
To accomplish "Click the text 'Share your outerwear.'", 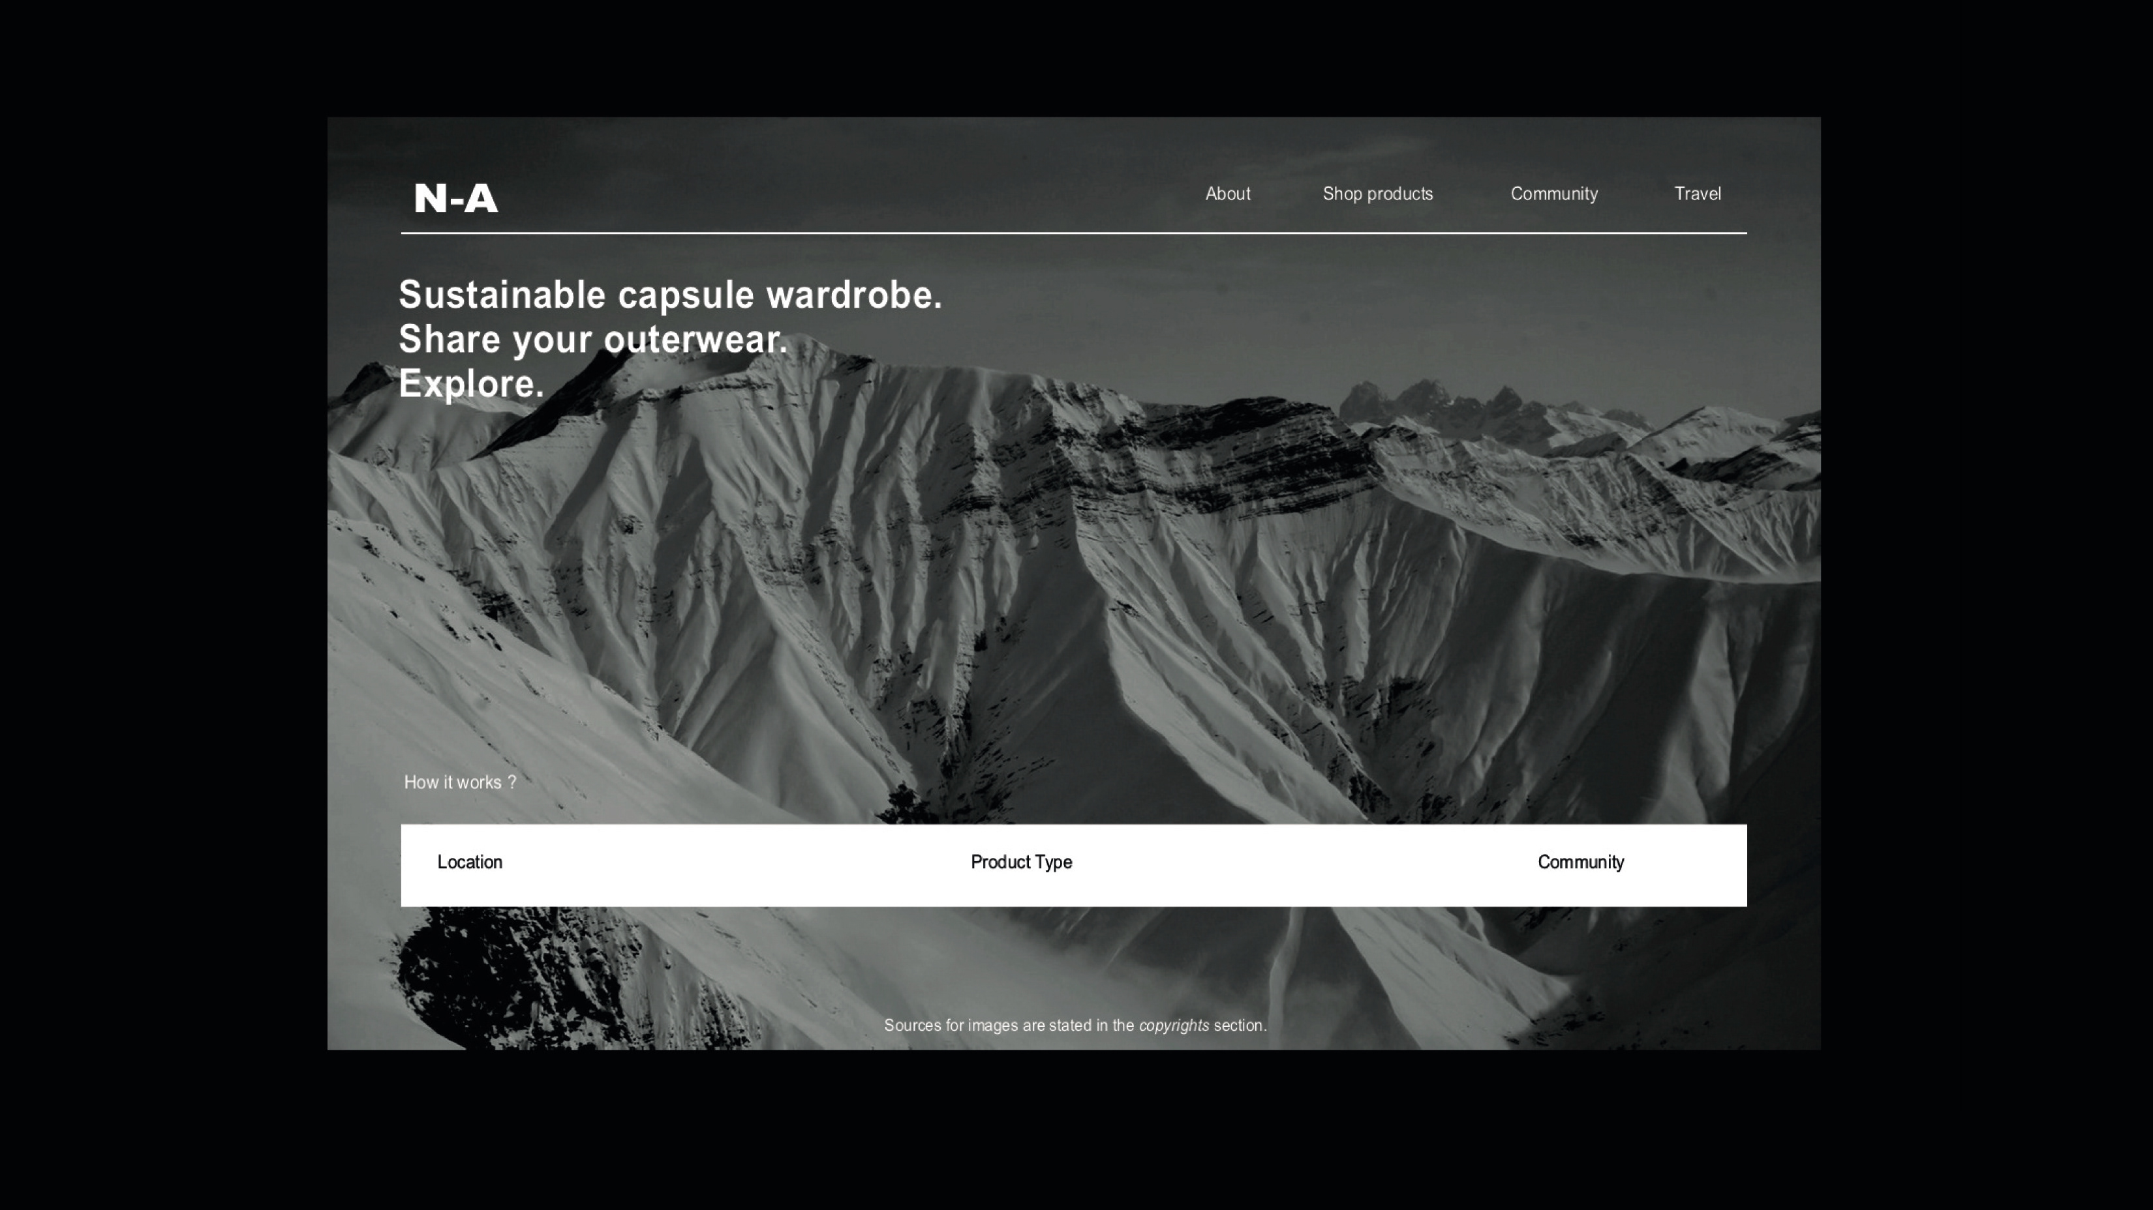I will [592, 340].
